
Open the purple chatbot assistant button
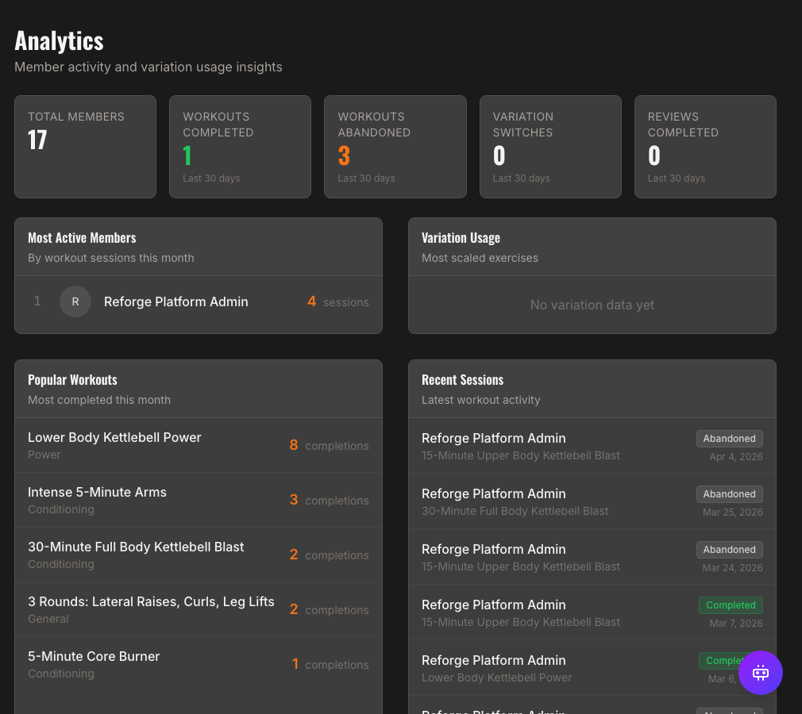pos(760,673)
